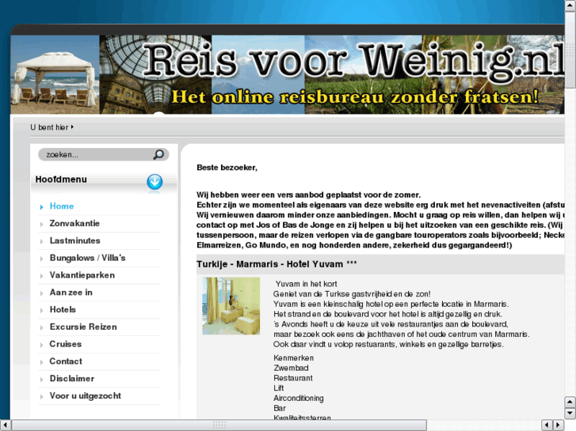Click the horizontal scrollbar left arrow
576x431 pixels.
pyautogui.click(x=6, y=425)
